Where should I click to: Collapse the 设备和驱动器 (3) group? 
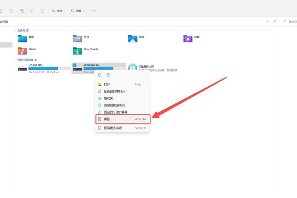pos(15,60)
